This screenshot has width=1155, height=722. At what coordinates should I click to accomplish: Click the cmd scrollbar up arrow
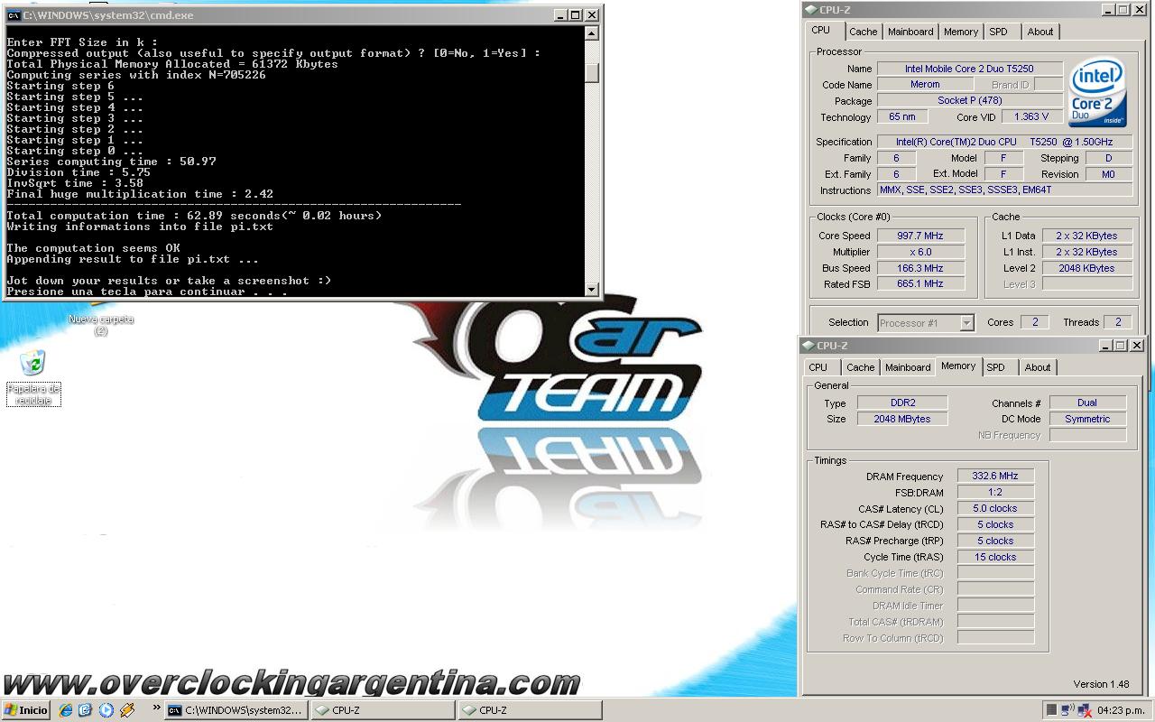click(592, 33)
